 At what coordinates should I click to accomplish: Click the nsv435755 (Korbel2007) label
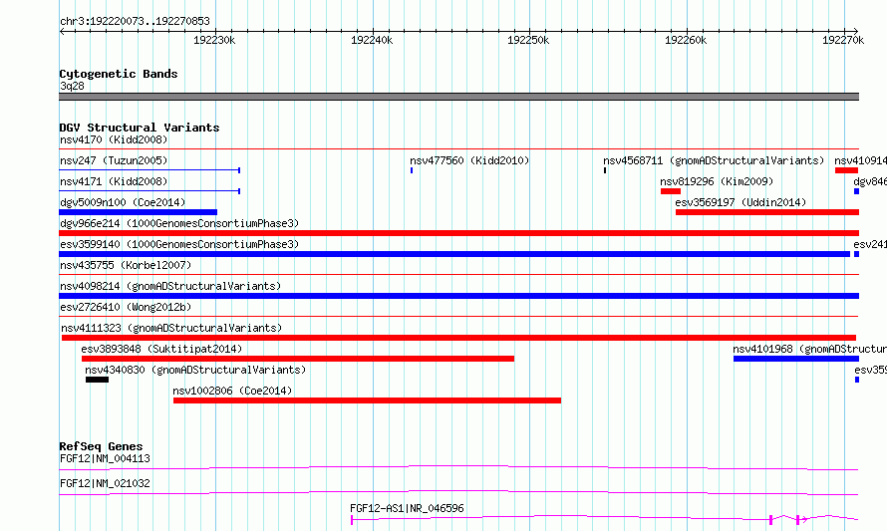[x=126, y=265]
